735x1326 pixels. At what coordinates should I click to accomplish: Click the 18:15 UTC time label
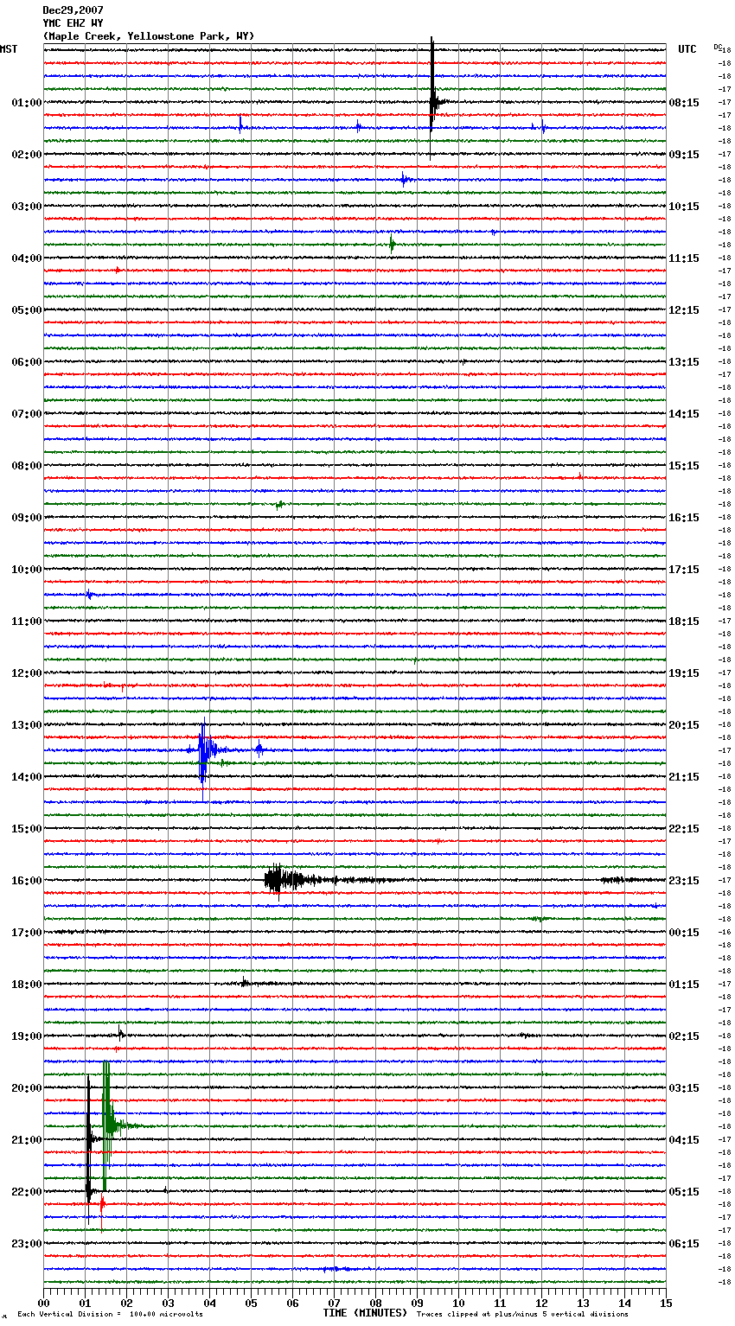coord(684,622)
